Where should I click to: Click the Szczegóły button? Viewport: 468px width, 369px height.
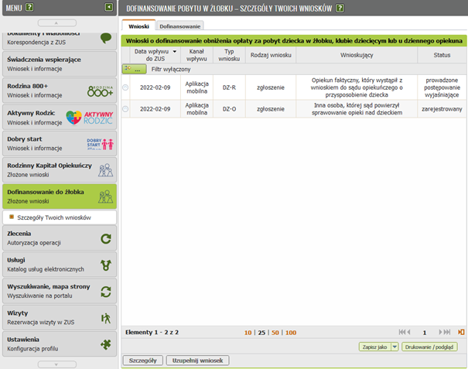click(143, 360)
